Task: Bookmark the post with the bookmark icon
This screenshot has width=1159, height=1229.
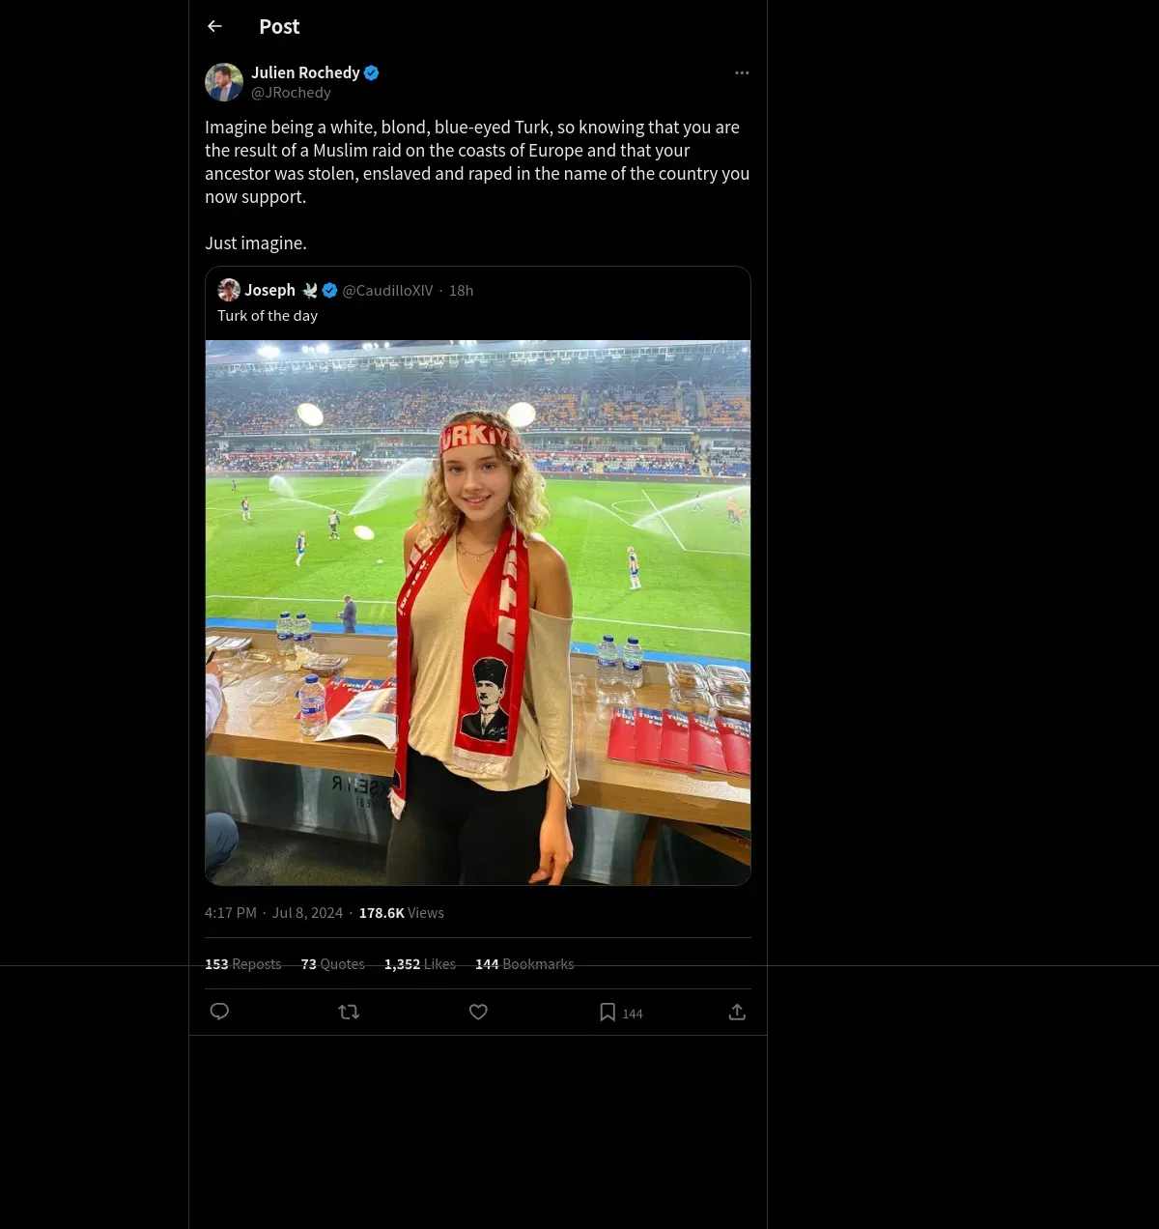Action: point(608,1012)
